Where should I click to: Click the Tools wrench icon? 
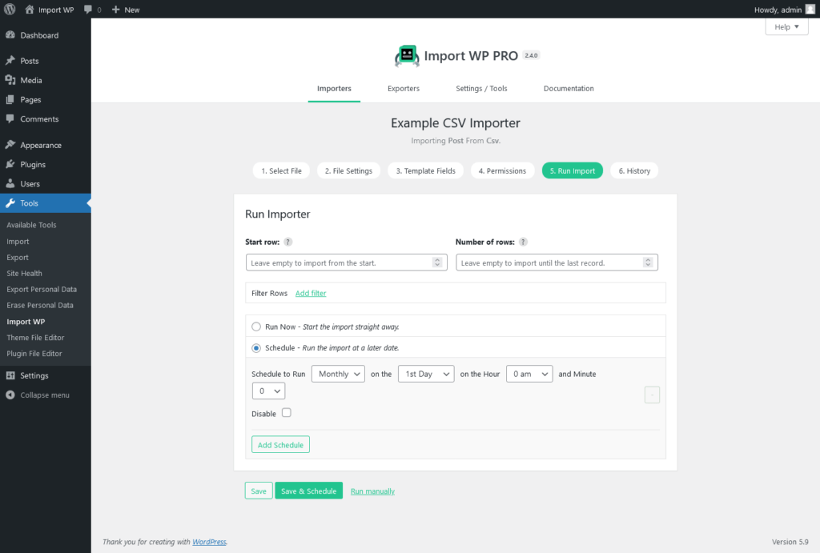tap(10, 202)
